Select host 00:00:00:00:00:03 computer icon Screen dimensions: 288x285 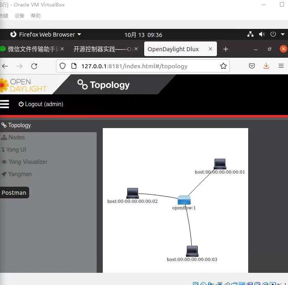pos(192,251)
